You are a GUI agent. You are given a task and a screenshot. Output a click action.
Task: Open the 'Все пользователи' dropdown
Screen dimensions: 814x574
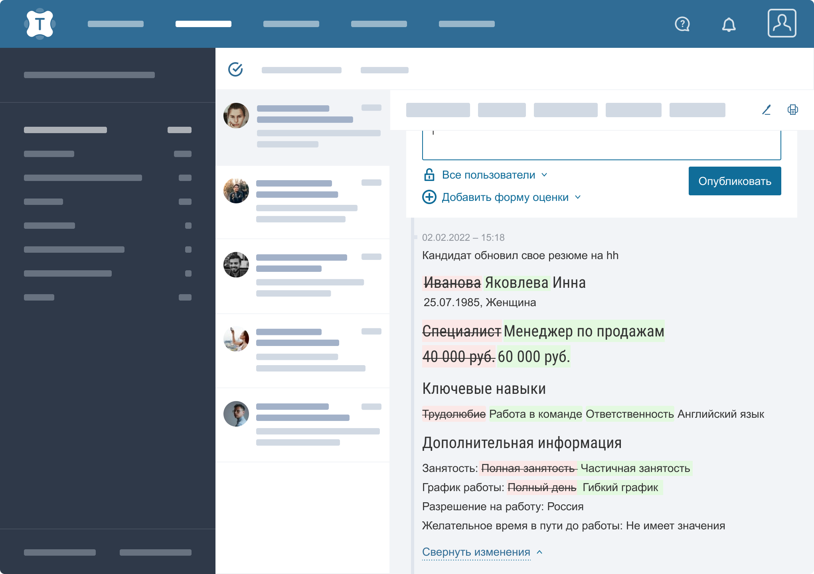(x=489, y=175)
